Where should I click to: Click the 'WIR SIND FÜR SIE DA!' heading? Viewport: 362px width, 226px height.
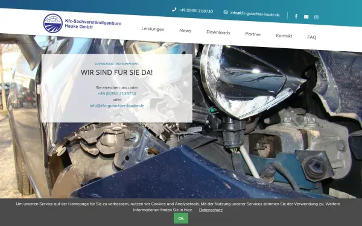[x=116, y=72]
